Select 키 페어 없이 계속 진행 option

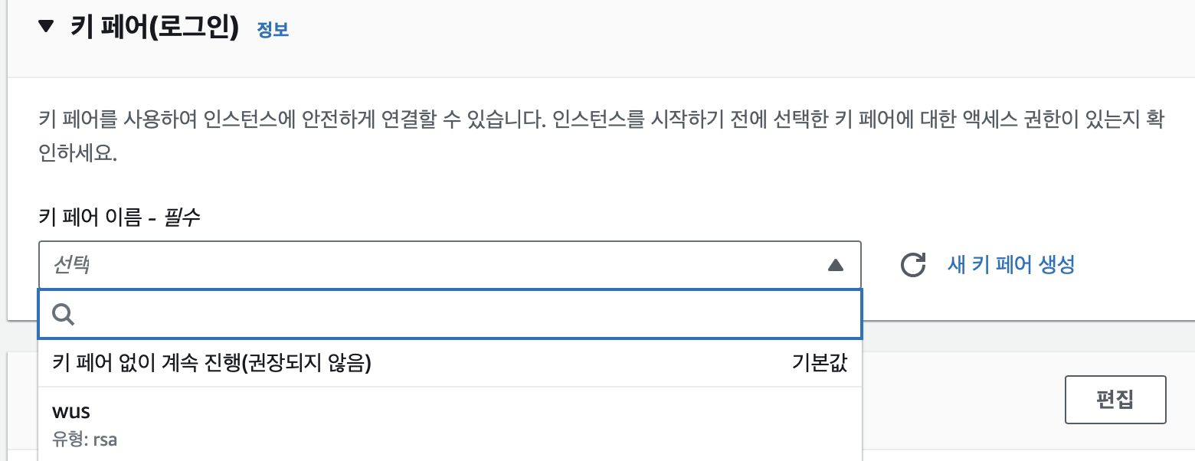point(450,363)
